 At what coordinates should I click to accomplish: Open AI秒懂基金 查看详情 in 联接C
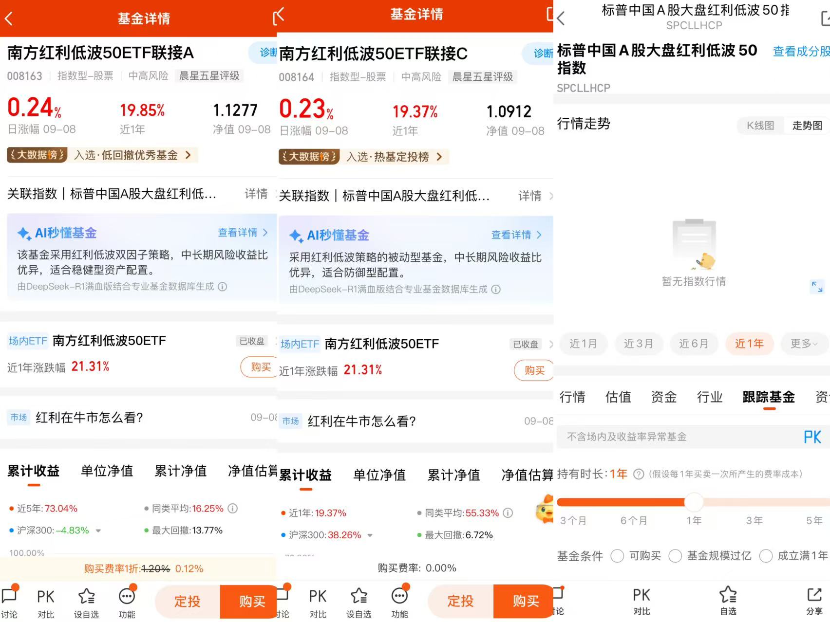(516, 235)
